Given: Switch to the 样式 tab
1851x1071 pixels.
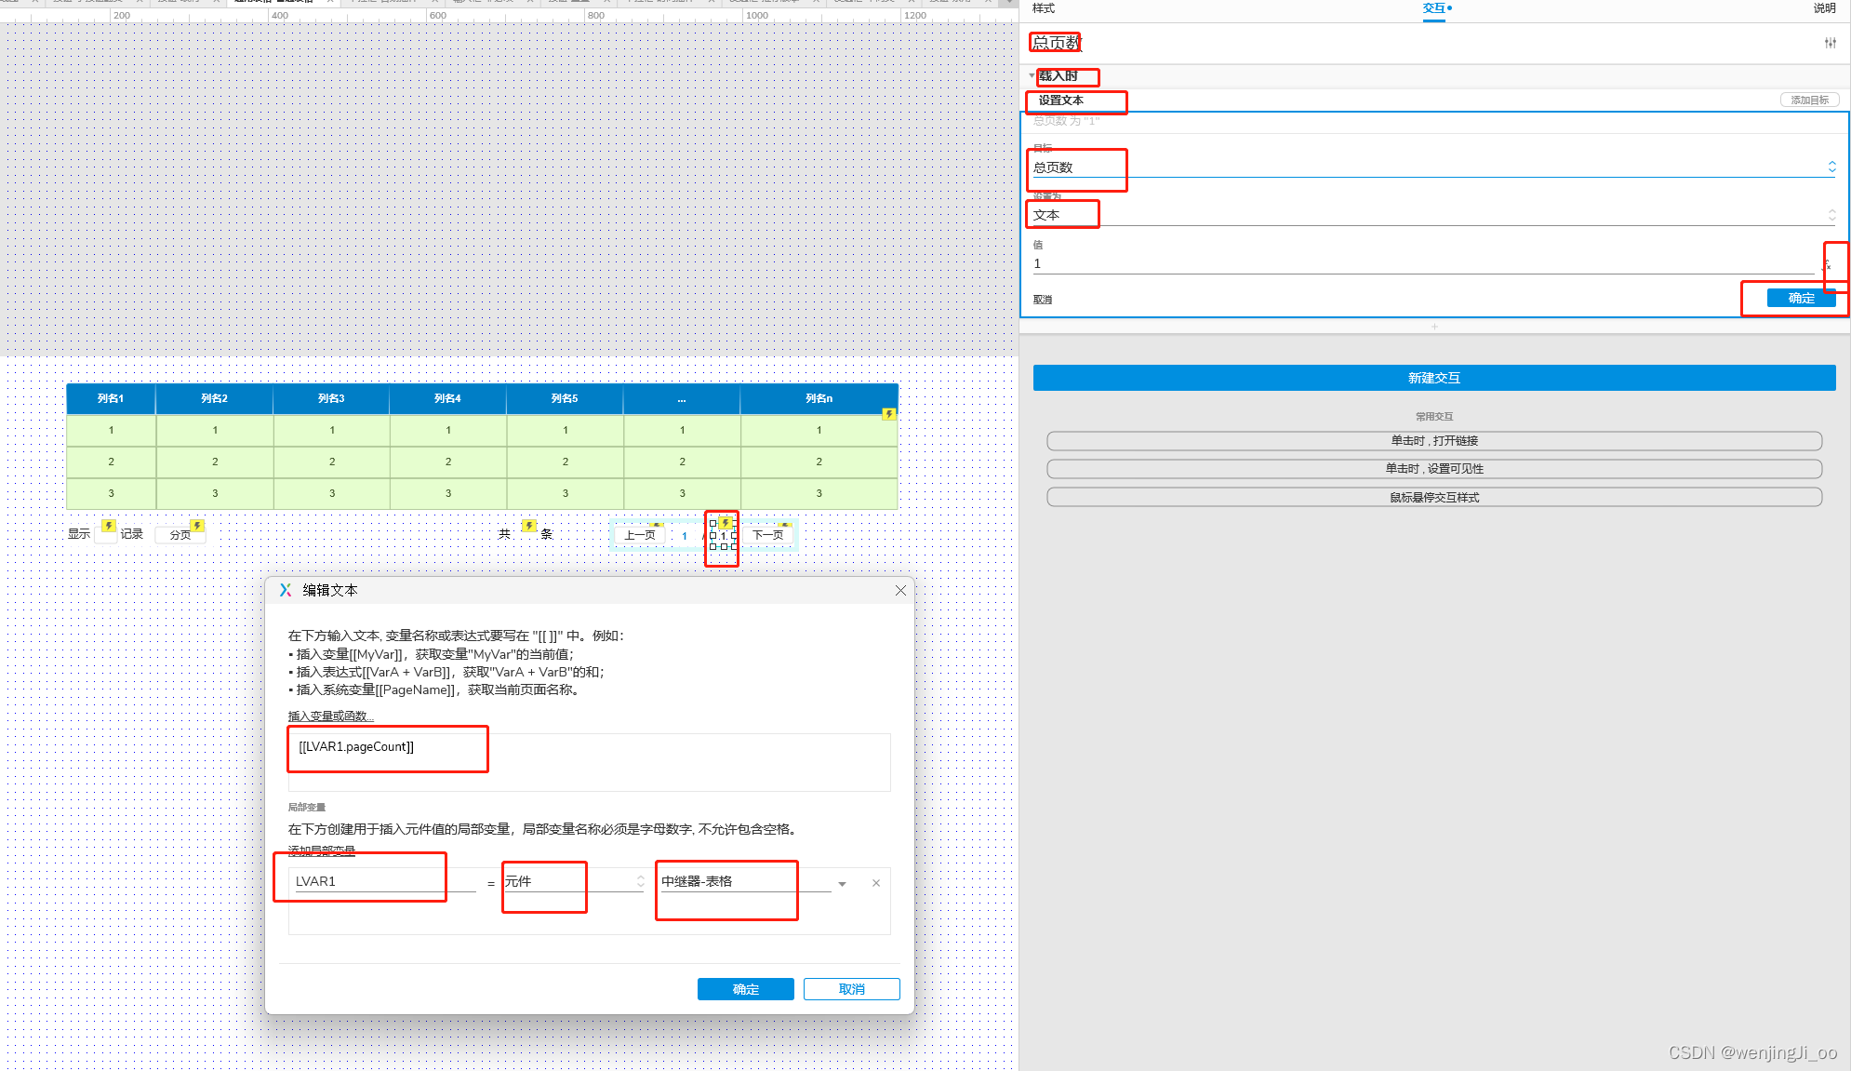Looking at the screenshot, I should click(1044, 8).
